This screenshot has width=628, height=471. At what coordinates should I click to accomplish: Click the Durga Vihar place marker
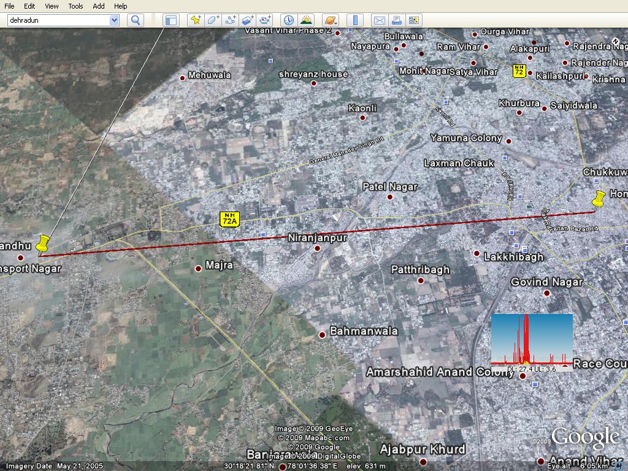(475, 34)
